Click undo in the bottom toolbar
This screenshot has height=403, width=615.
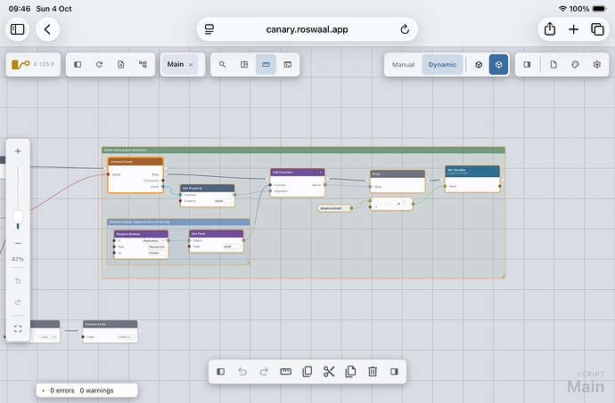coord(242,371)
